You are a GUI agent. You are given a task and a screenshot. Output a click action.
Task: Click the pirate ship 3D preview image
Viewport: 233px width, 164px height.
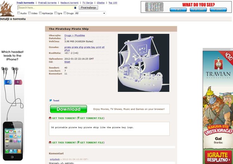143,63
